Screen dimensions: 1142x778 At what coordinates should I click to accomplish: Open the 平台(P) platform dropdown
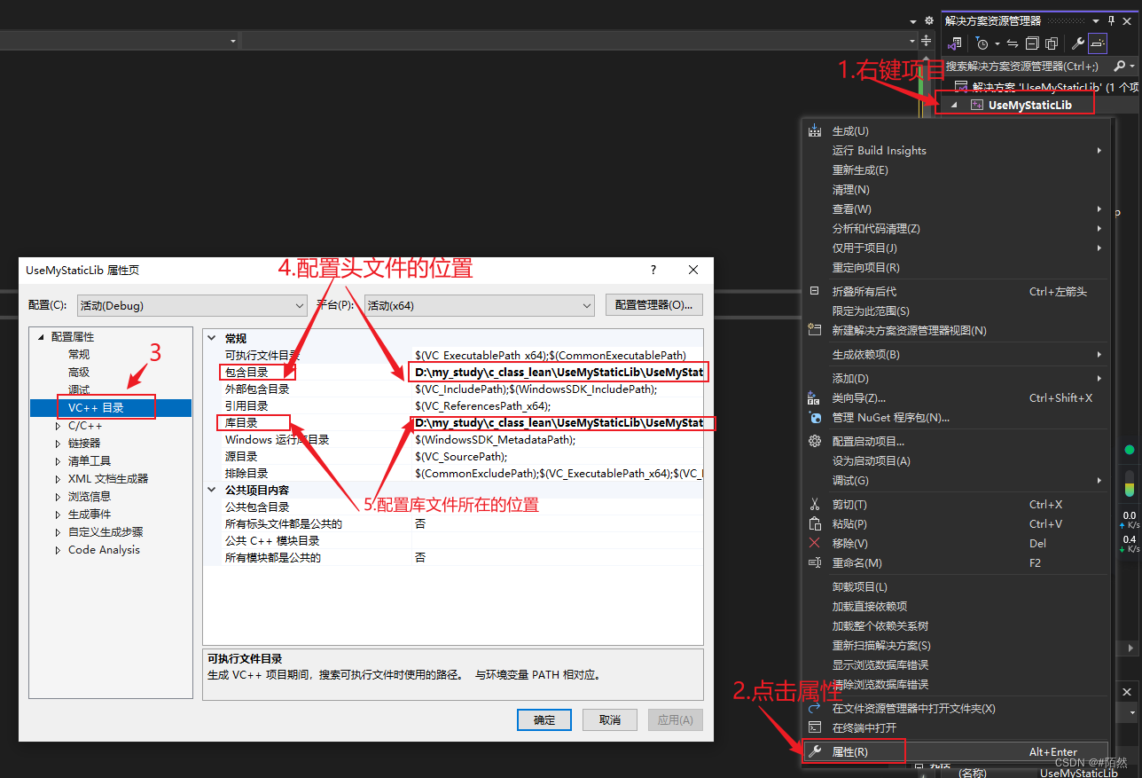479,305
